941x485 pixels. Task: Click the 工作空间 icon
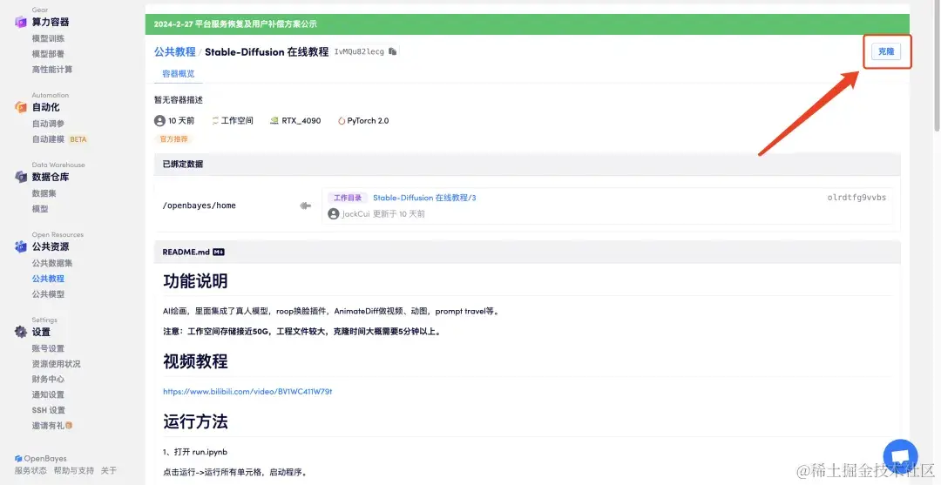tap(215, 120)
